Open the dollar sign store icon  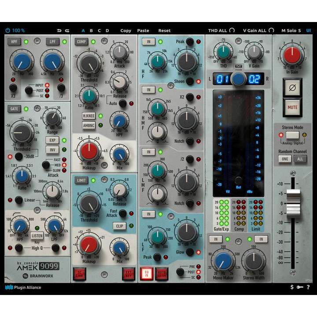click(292, 287)
